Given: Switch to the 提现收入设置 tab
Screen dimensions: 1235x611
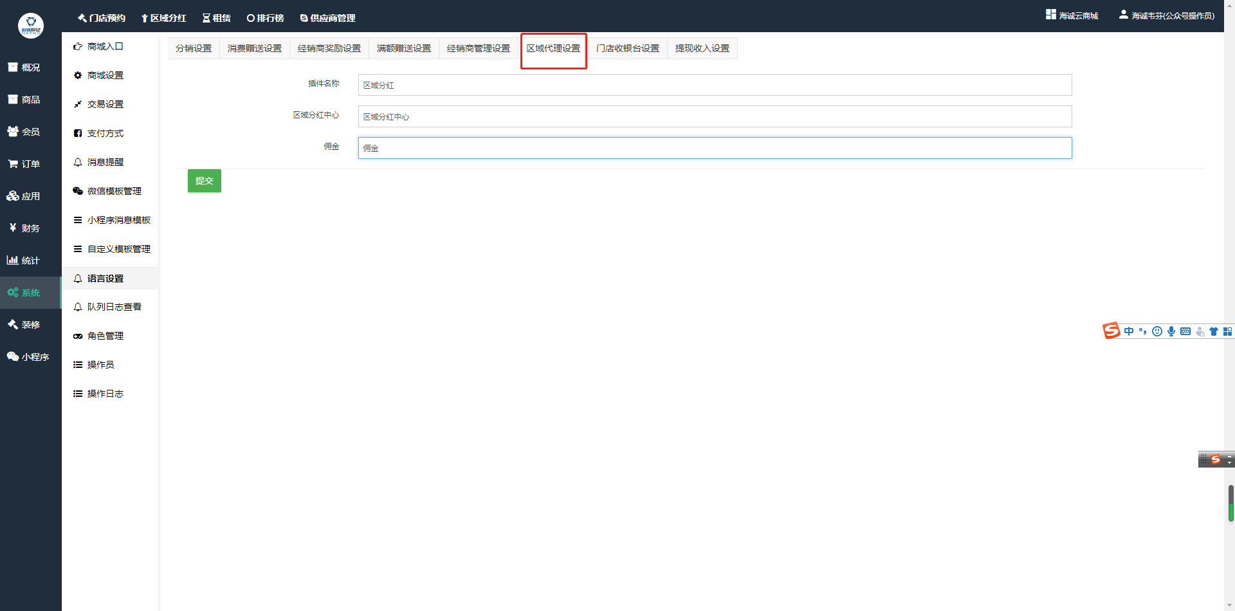Looking at the screenshot, I should click(702, 48).
